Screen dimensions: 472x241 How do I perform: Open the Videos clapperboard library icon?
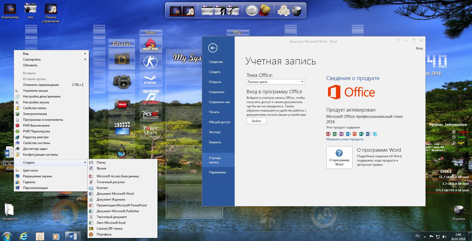coord(122,128)
